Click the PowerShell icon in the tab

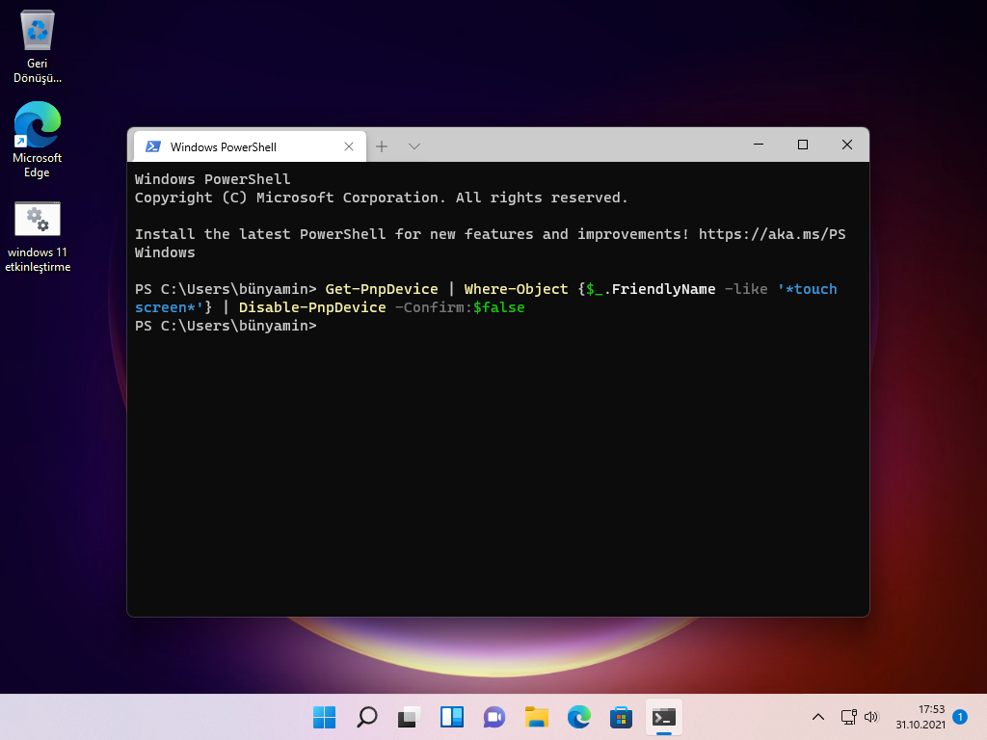click(153, 146)
